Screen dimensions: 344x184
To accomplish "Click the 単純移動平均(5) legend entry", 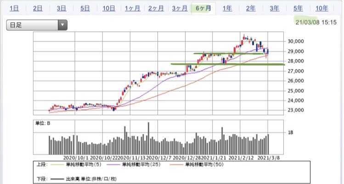I will [x=84, y=164].
